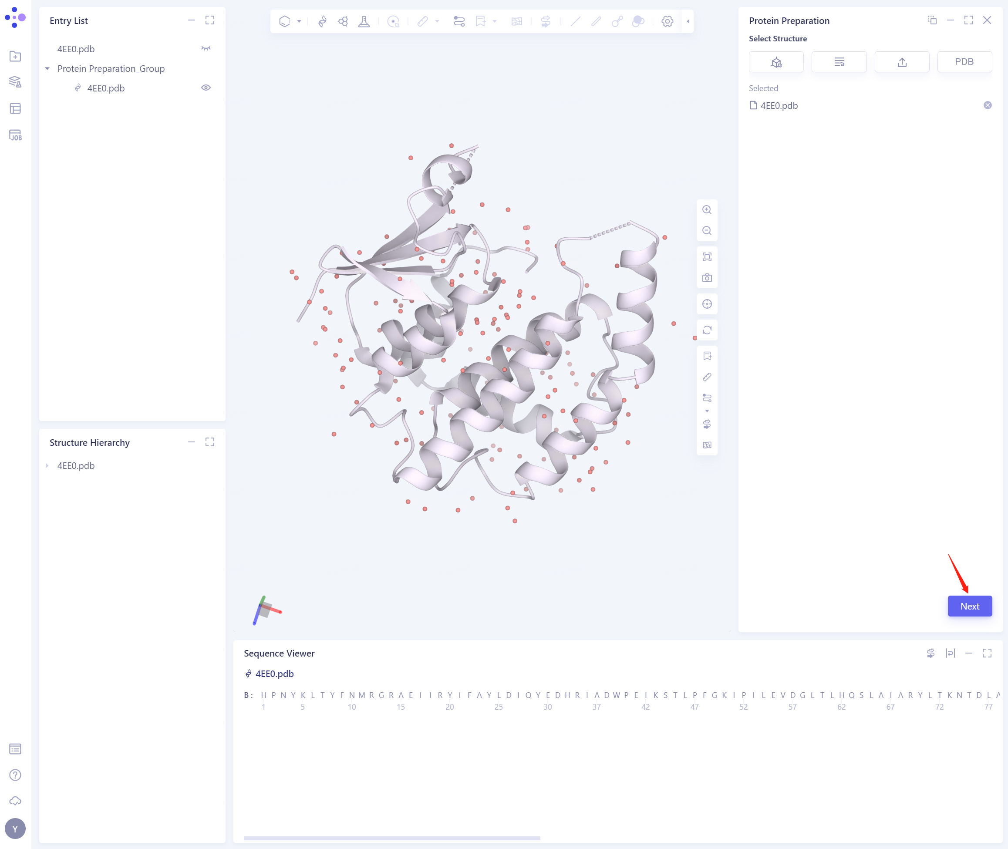Click the zoom in magnifier icon
This screenshot has width=1008, height=849.
[707, 210]
